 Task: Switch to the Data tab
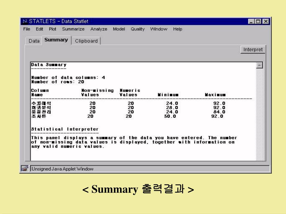34,41
